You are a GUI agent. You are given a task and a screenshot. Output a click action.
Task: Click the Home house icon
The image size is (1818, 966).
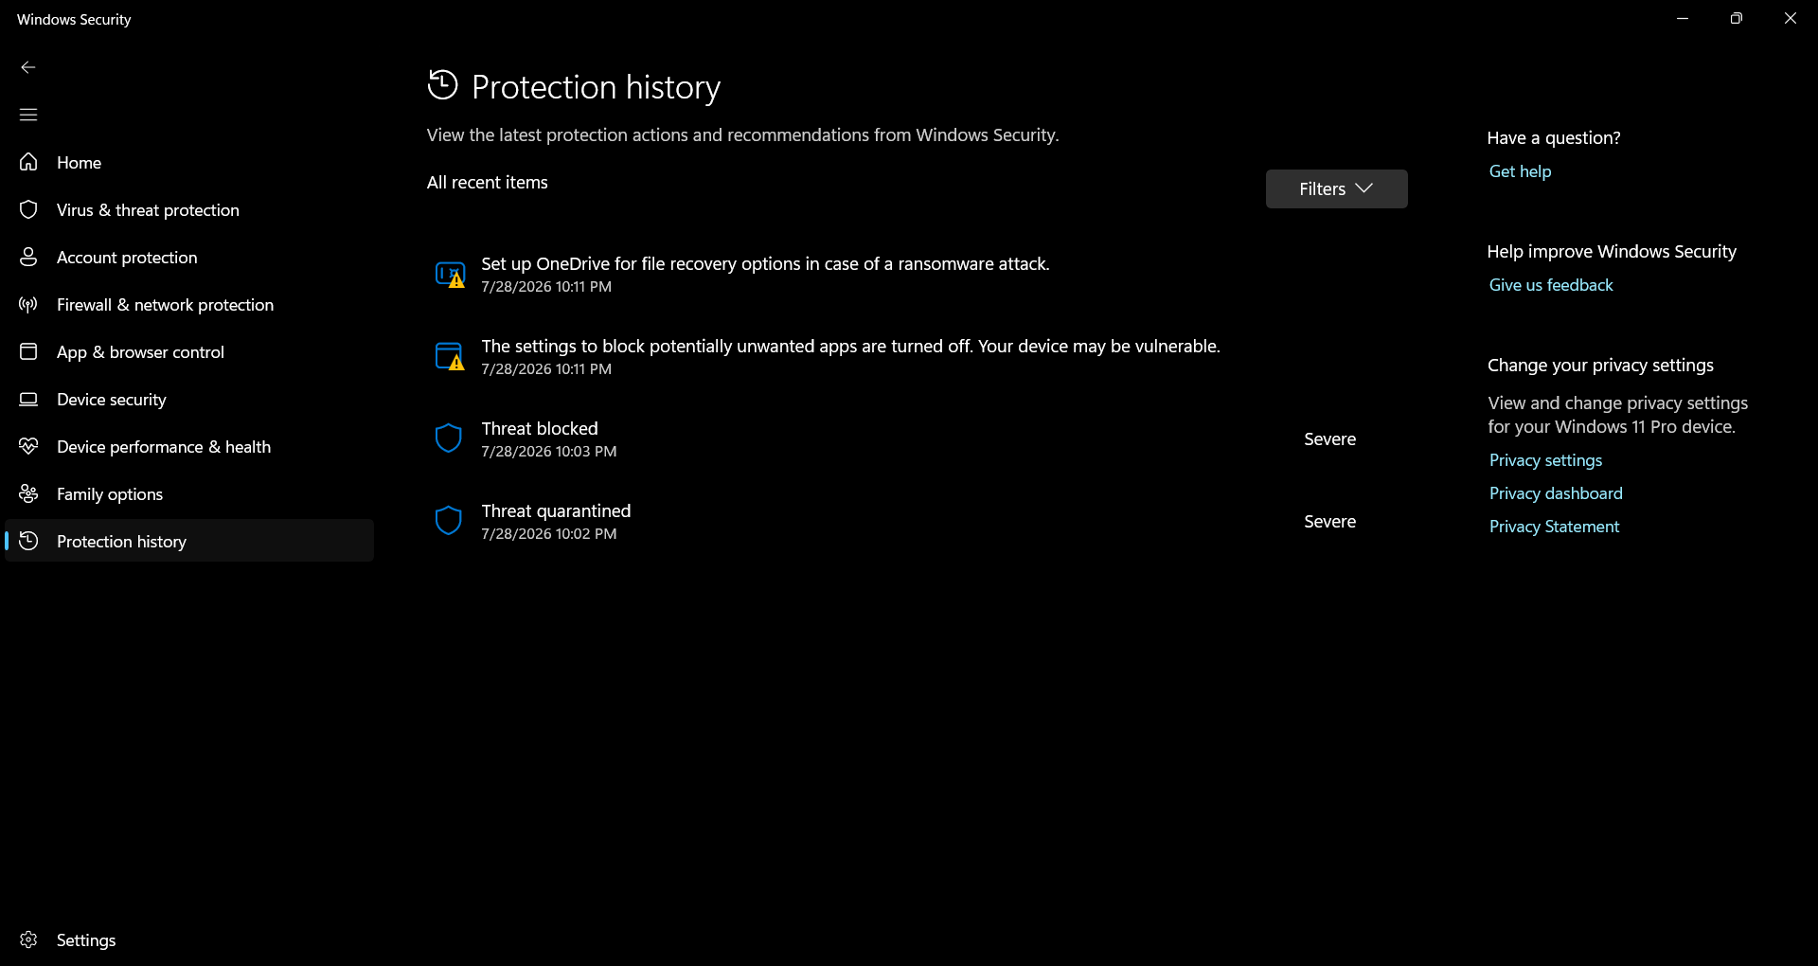(28, 162)
